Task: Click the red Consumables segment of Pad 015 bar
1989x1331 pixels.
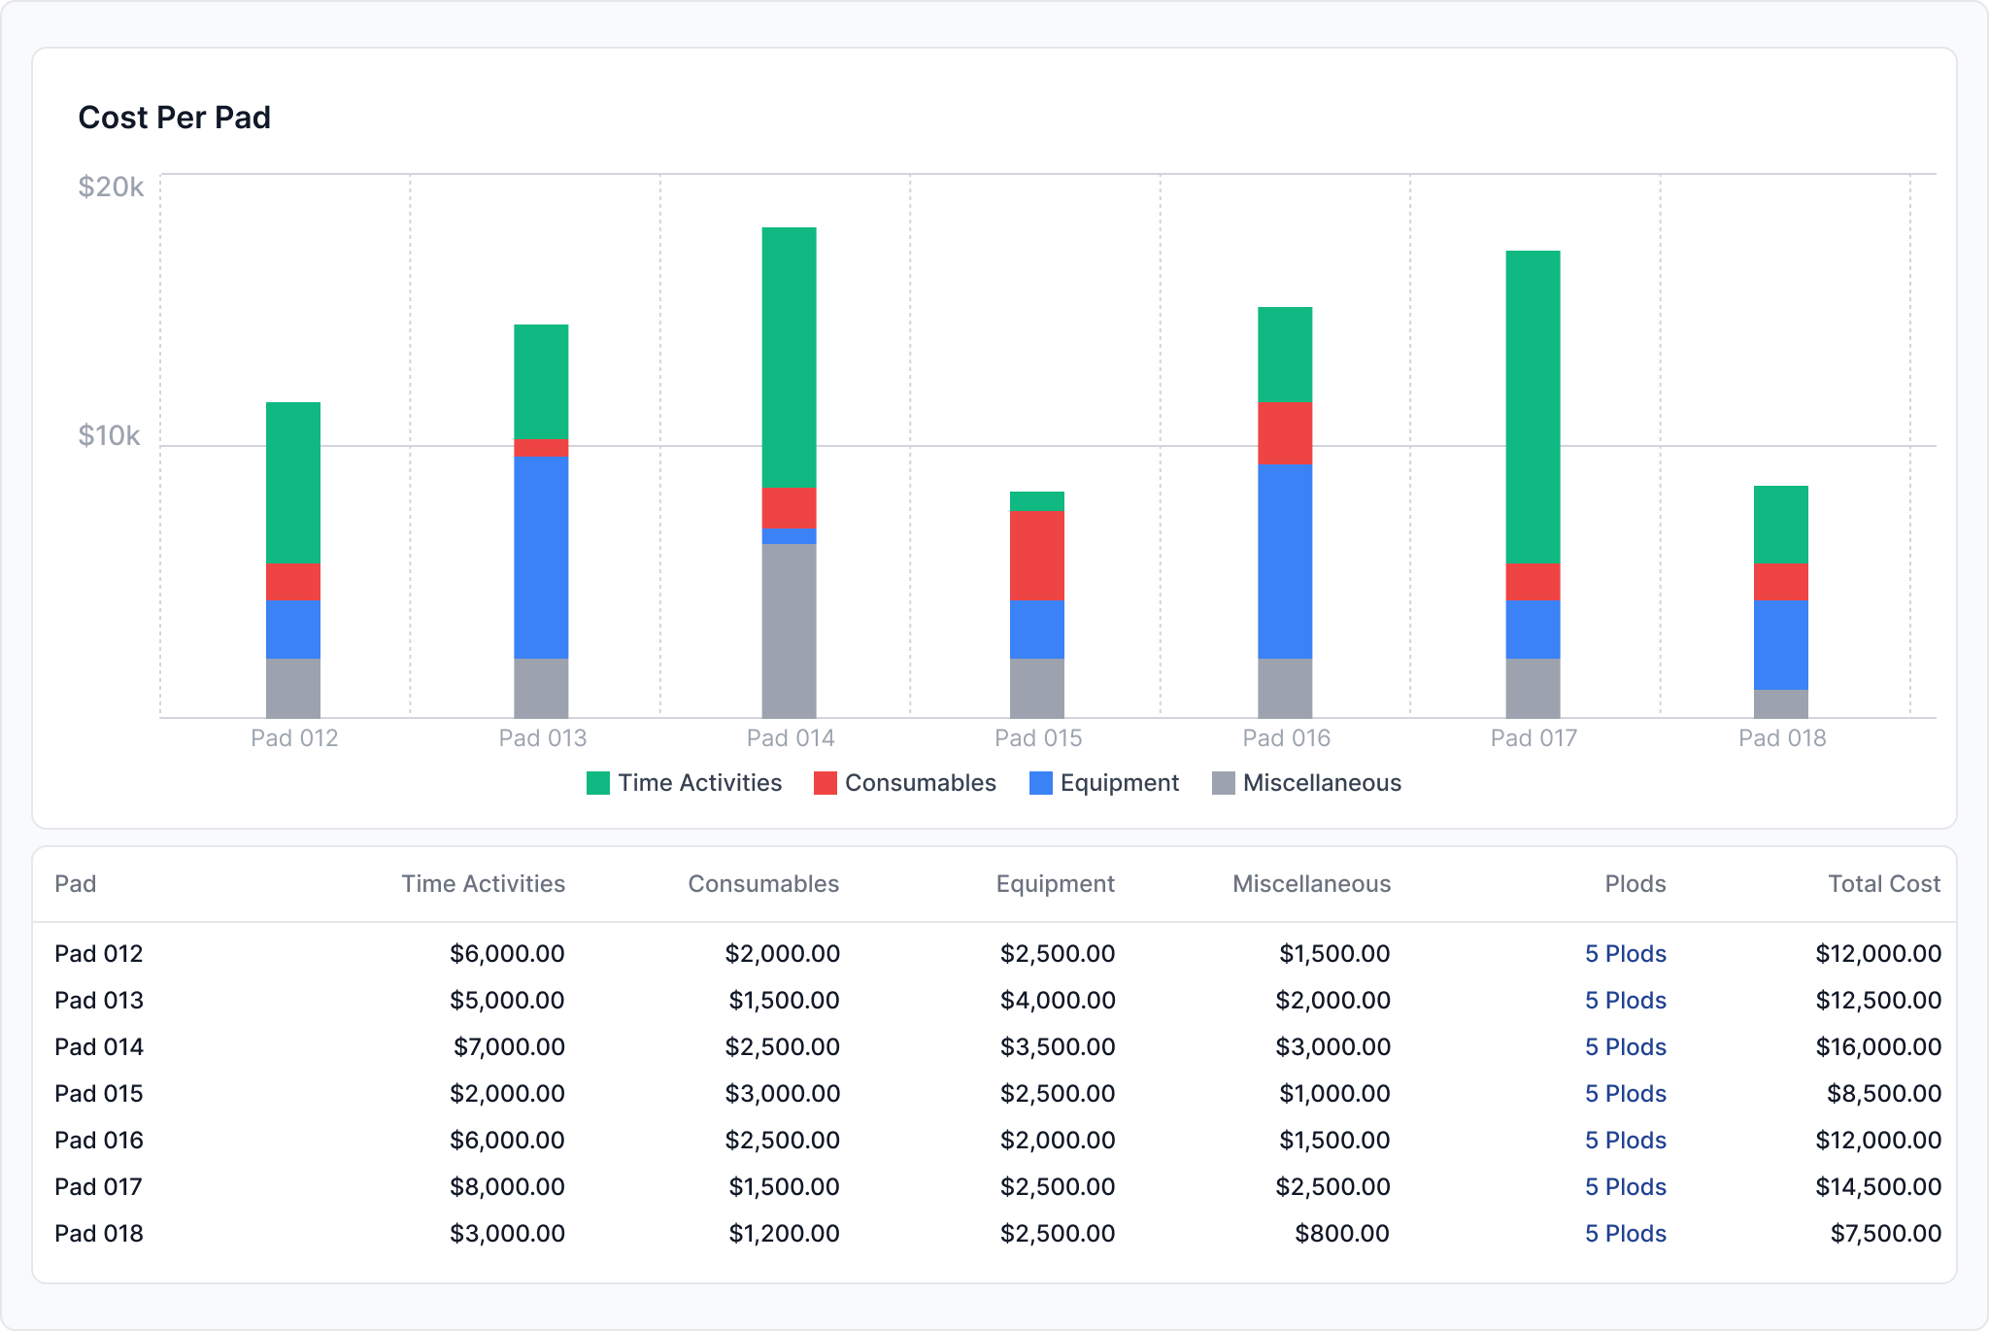Action: tap(1037, 555)
